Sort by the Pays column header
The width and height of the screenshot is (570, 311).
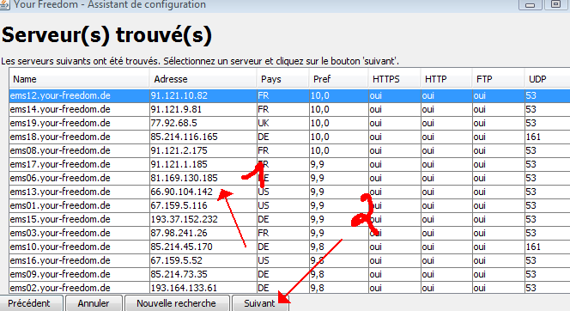click(282, 79)
